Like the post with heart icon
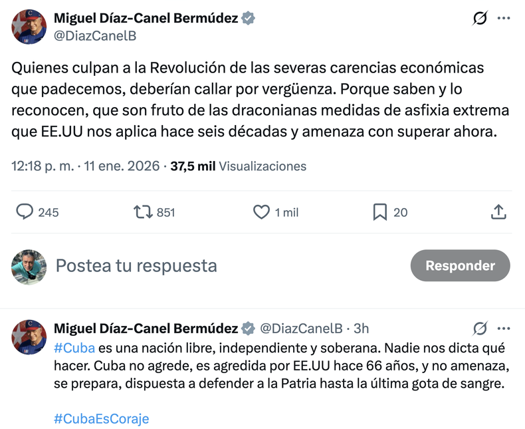Screen dimensions: 525x429 pyautogui.click(x=262, y=212)
